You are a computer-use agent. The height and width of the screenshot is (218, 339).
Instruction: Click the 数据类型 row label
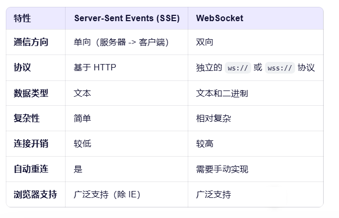click(x=31, y=93)
